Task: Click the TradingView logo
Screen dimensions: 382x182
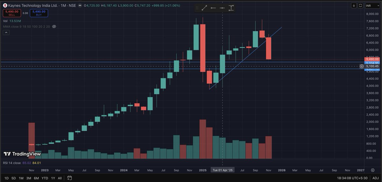Action: pos(22,154)
